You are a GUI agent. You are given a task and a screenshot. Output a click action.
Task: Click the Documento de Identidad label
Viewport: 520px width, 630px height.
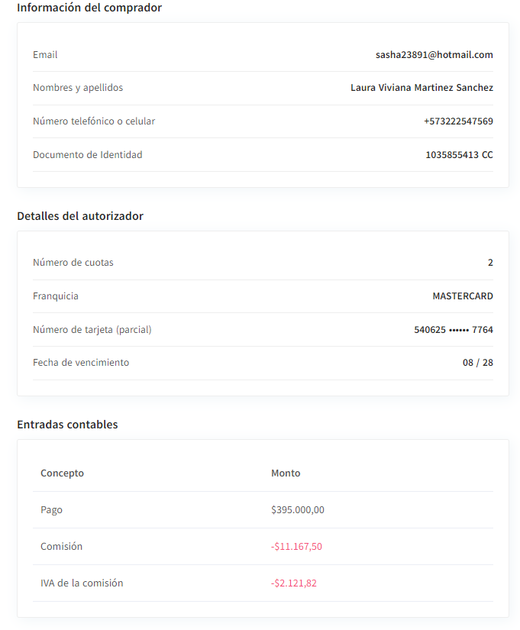point(87,155)
